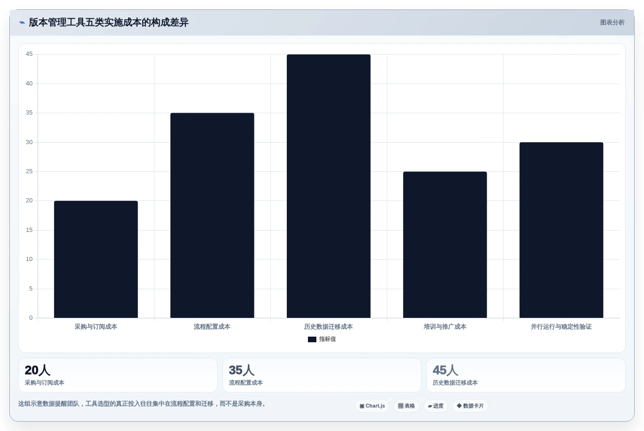Toggle dataset visibility via 指标值 legend label
Viewport: 644px width, 431px height.
(x=328, y=339)
